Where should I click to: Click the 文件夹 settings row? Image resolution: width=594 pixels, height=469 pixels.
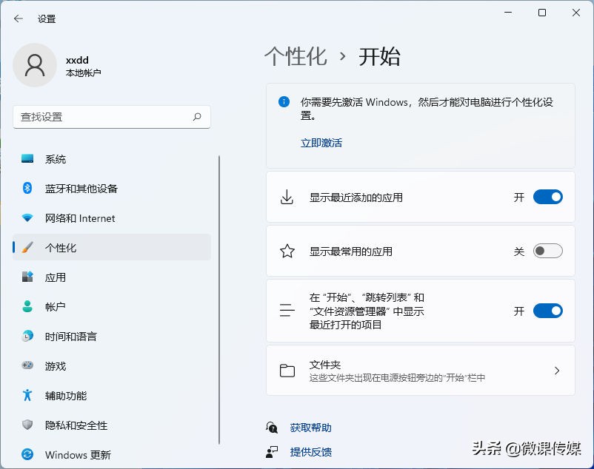tap(421, 371)
